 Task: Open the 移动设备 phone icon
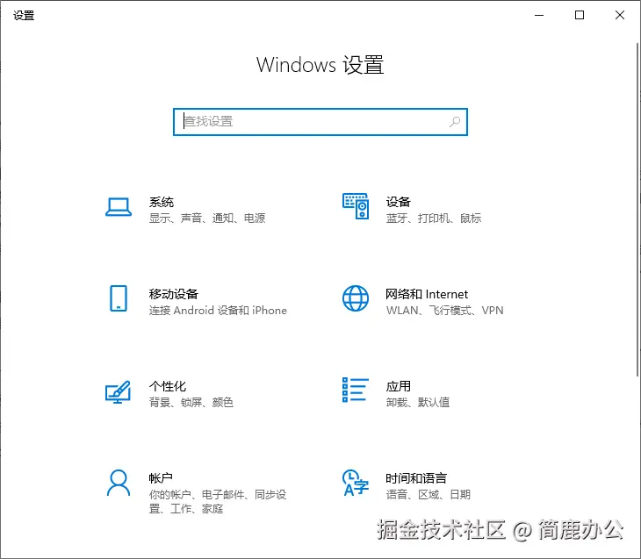click(119, 298)
